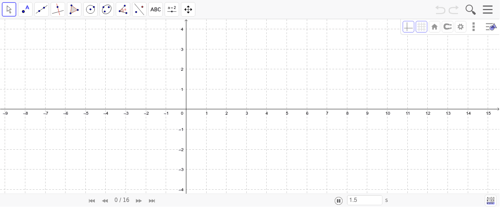Screen dimensions: 500x207
Task: Open the three-dot more options
Action: pyautogui.click(x=474, y=27)
